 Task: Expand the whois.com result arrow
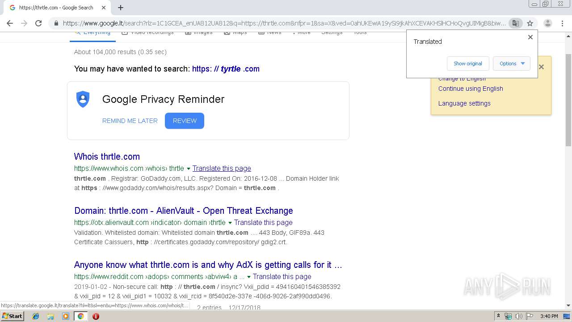click(x=188, y=169)
